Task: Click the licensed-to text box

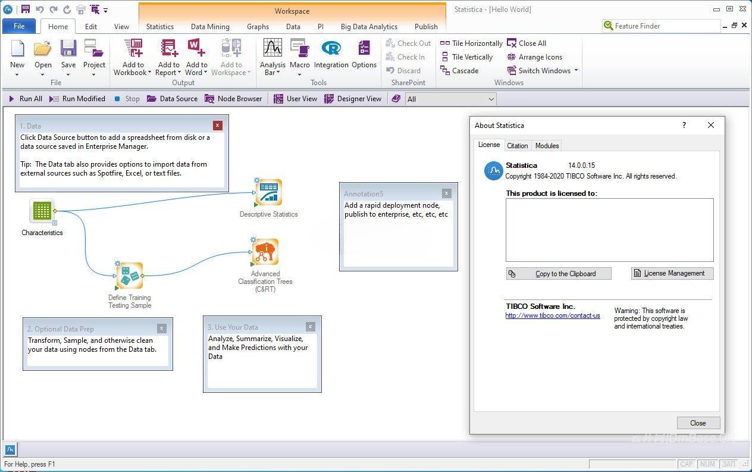Action: (x=610, y=230)
